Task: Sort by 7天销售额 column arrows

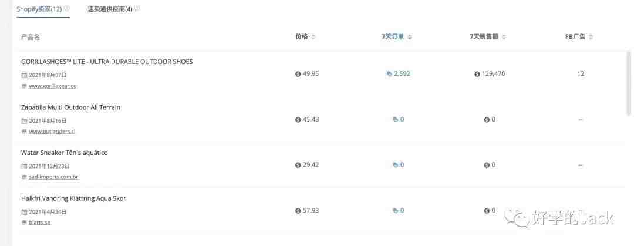Action: 504,37
